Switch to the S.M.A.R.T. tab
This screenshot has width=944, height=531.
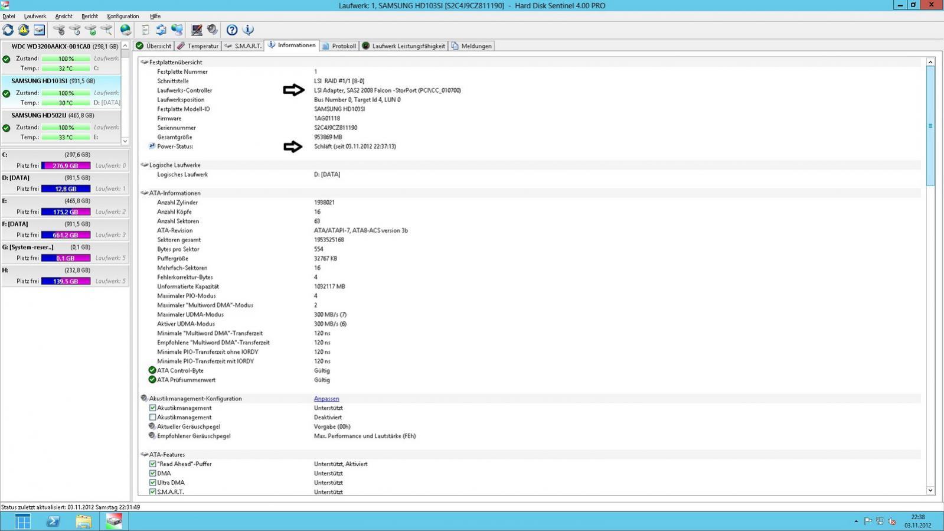point(243,46)
